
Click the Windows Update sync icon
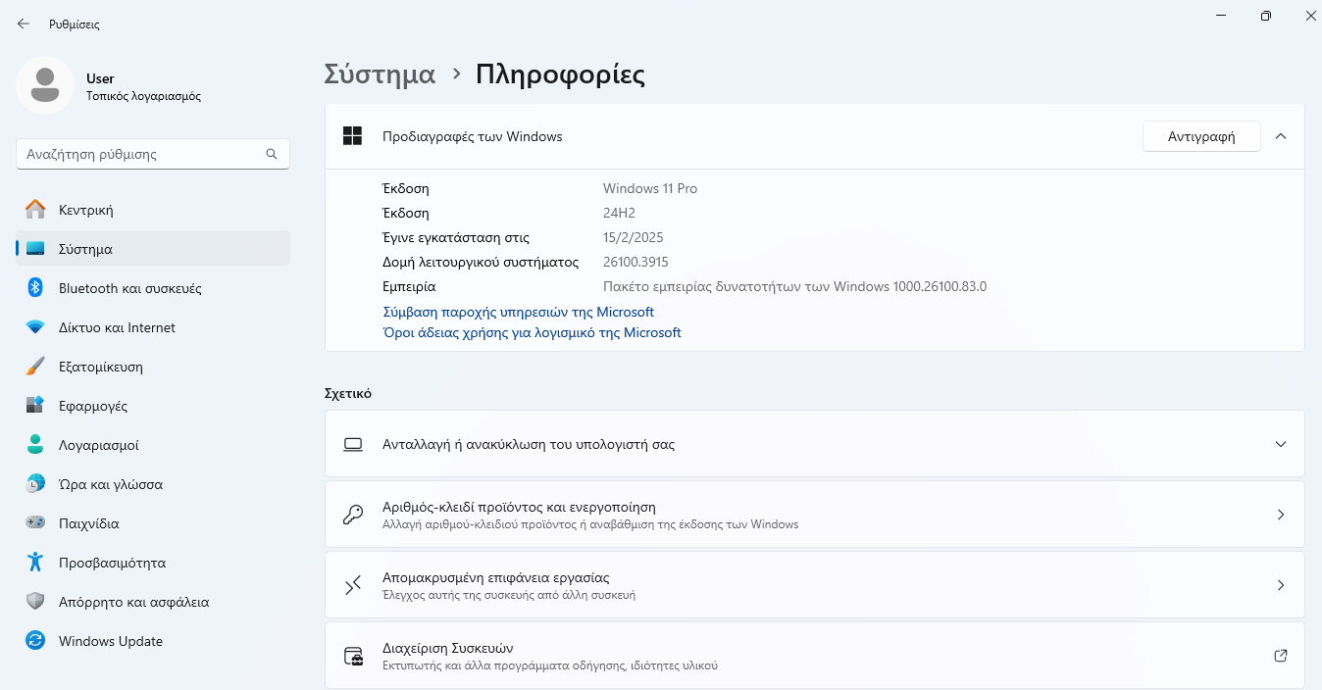coord(35,641)
